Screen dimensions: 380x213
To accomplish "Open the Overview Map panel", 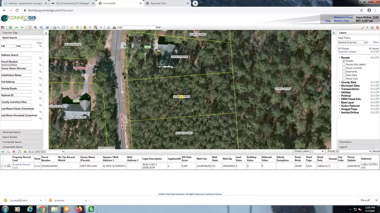I will (x=22, y=33).
